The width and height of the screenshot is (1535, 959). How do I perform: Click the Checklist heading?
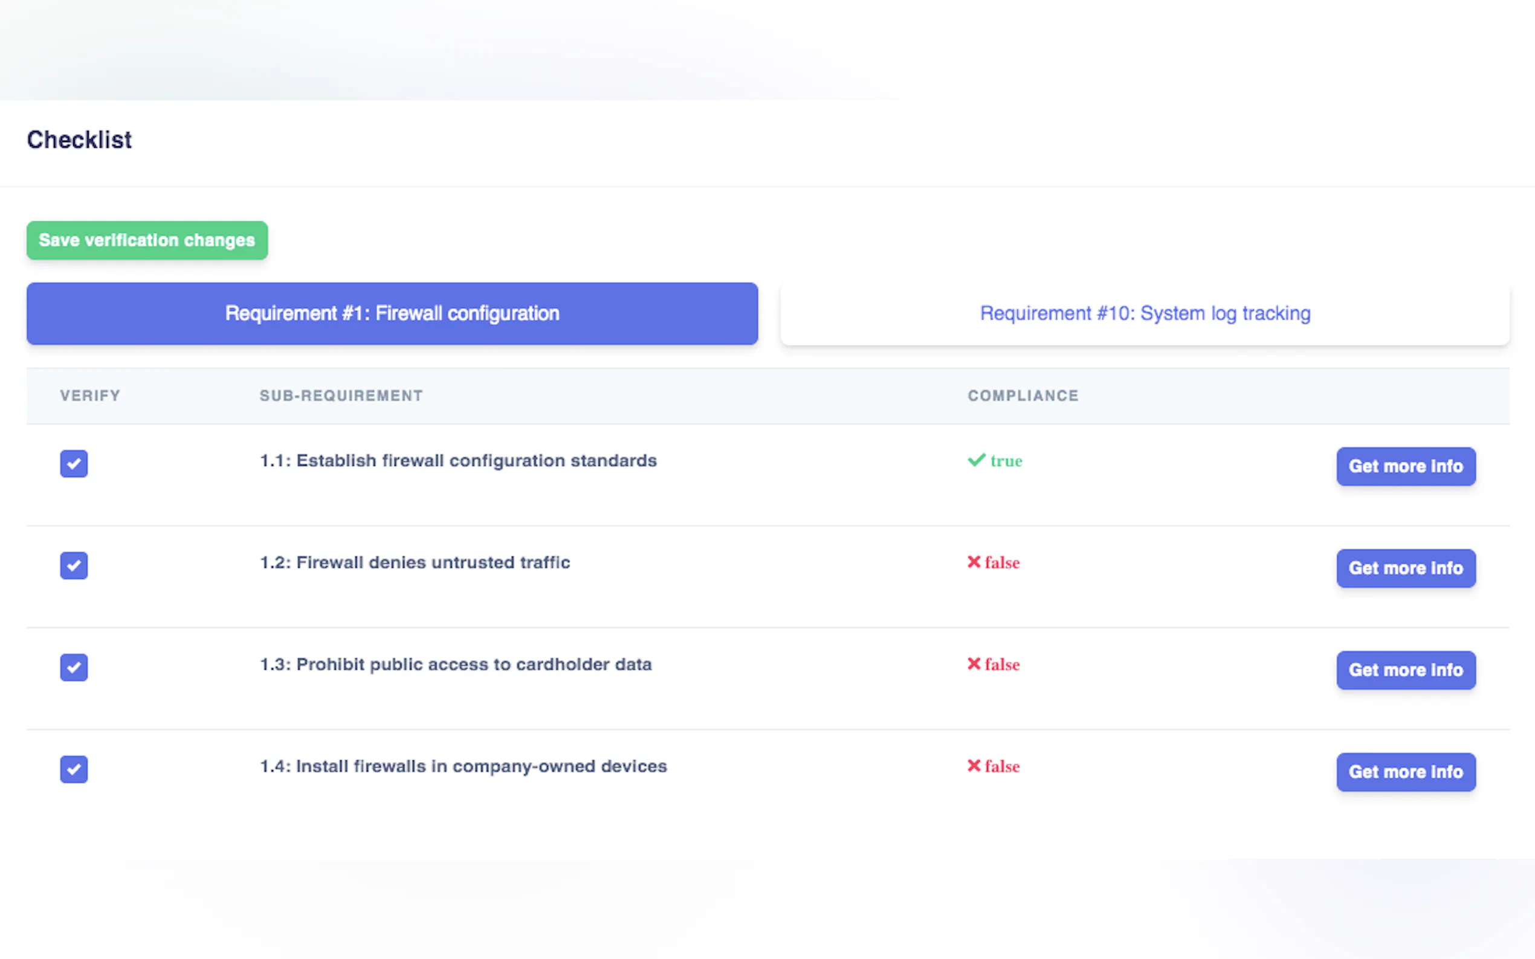(x=79, y=140)
